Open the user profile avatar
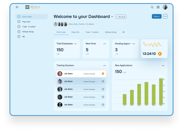Screen dimensions: 183x132 point(165,7)
